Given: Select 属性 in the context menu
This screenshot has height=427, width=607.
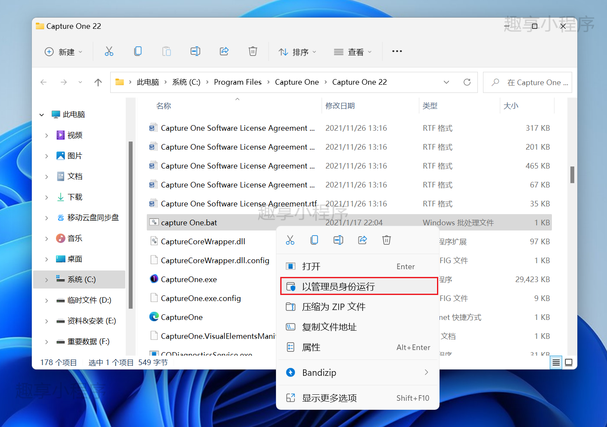Looking at the screenshot, I should point(358,347).
